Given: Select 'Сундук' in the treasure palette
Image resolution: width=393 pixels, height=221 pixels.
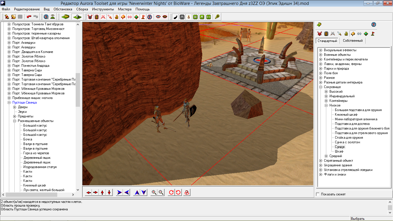Looking at the screenshot, I should click(x=340, y=147).
